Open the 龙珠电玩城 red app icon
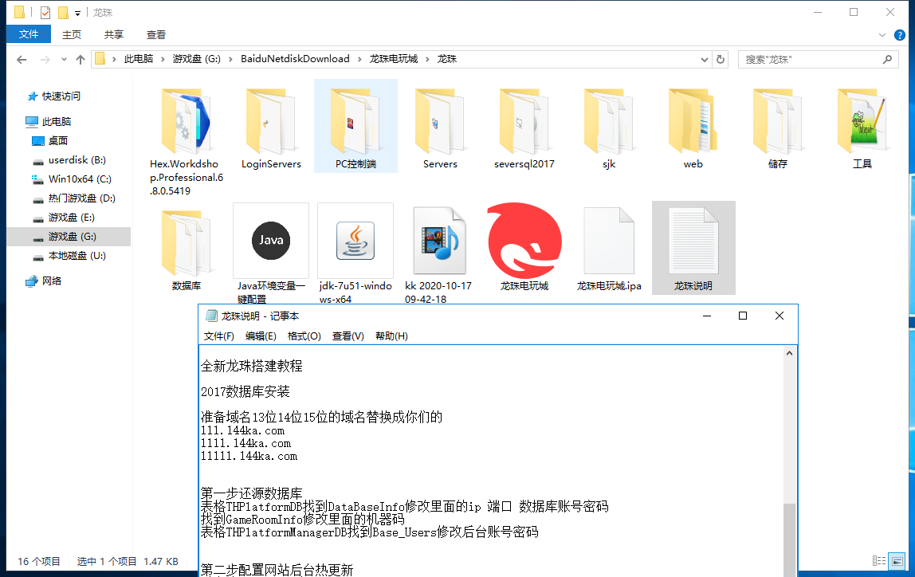 (524, 241)
